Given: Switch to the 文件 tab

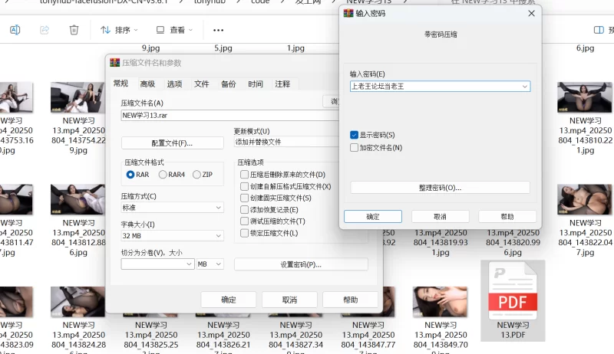Looking at the screenshot, I should [x=202, y=84].
